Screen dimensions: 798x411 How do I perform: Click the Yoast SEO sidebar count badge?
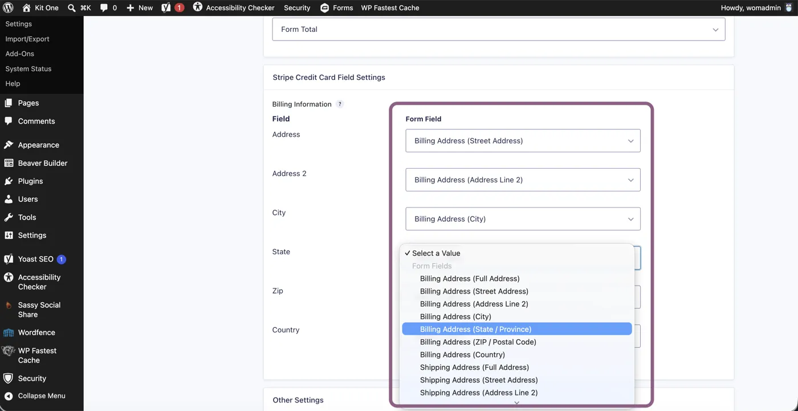62,259
